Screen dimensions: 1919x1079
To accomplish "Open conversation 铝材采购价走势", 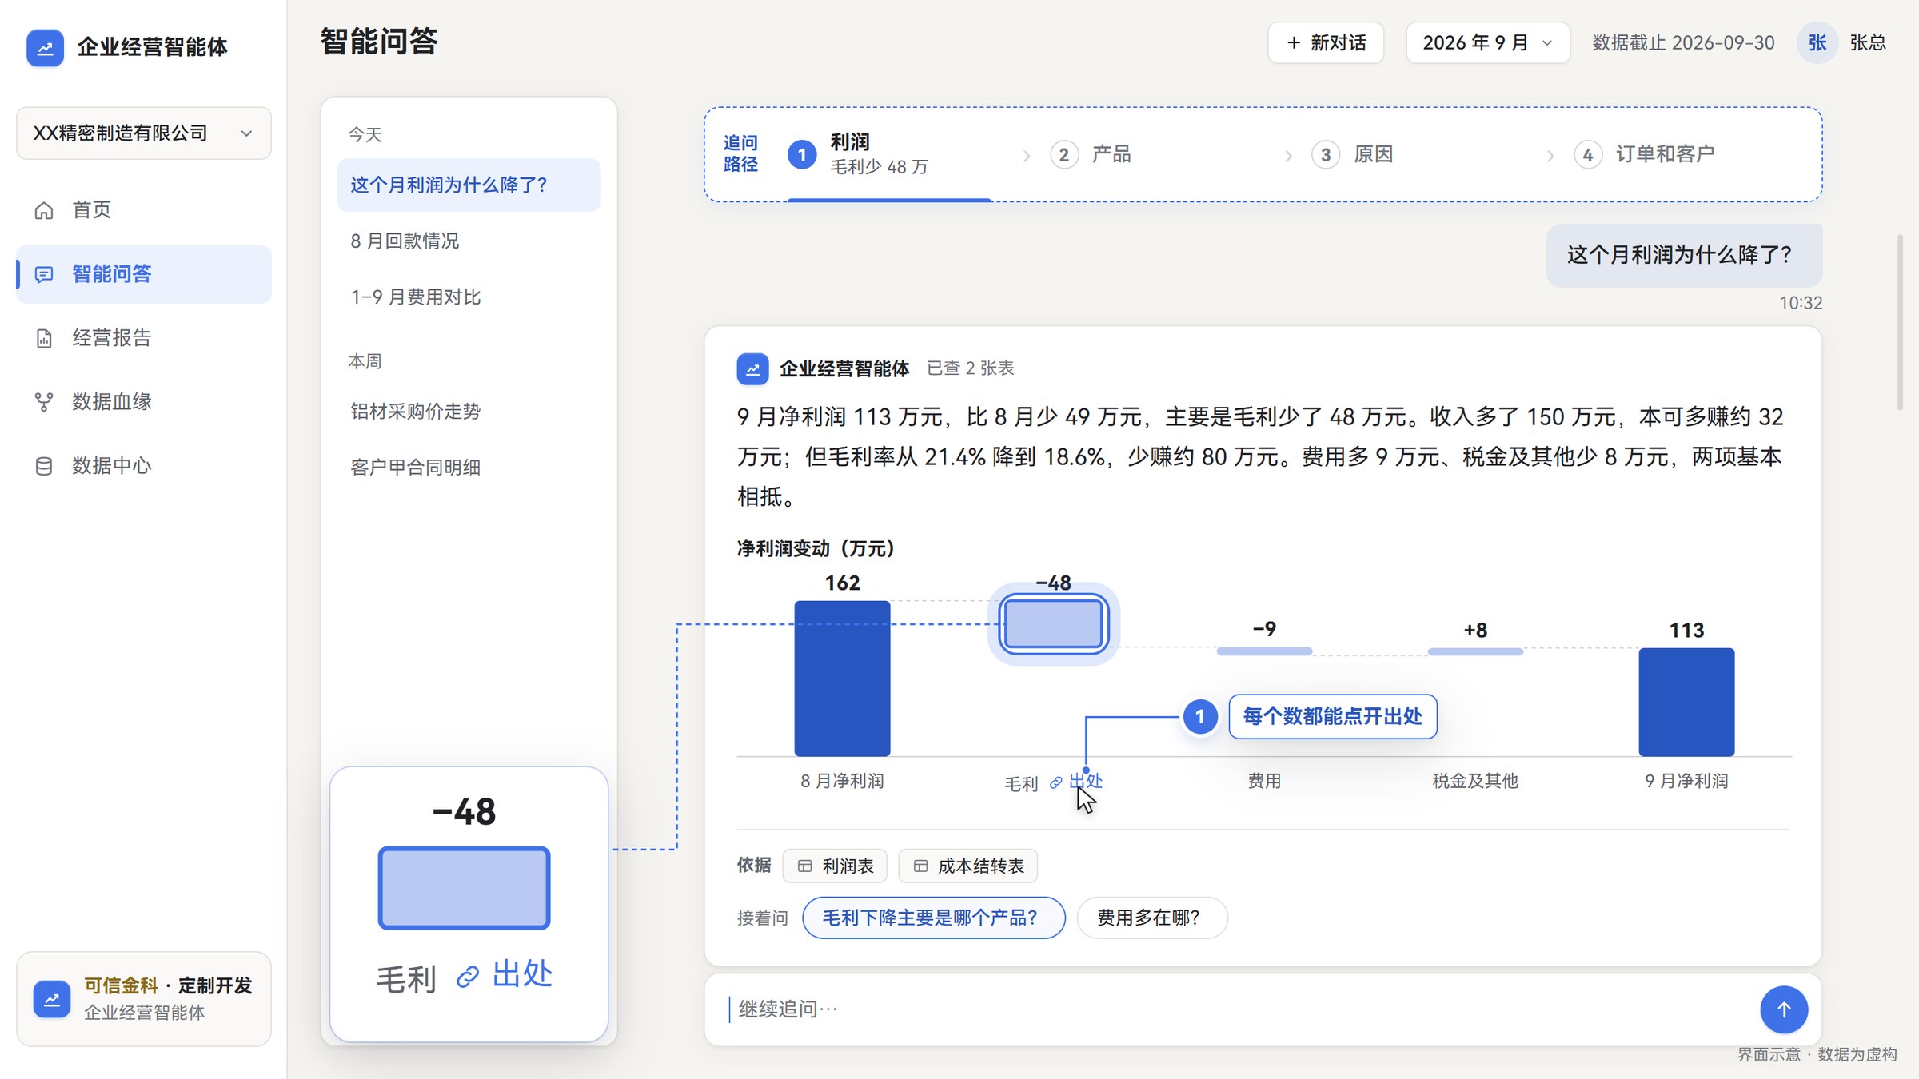I will click(x=469, y=412).
